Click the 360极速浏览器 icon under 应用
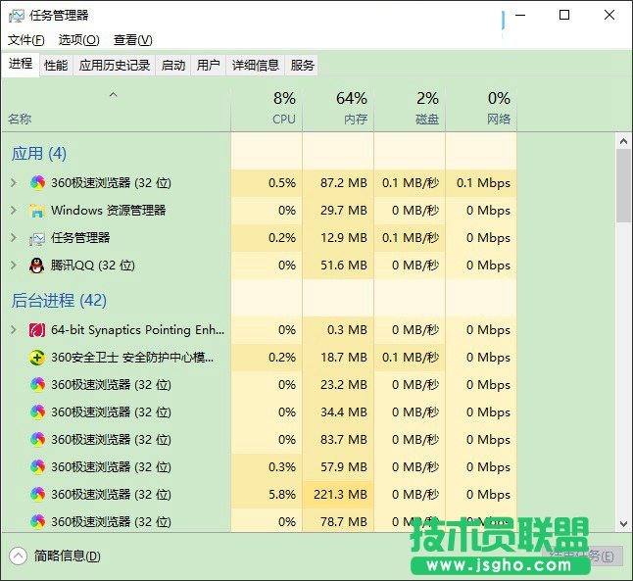 [37, 183]
